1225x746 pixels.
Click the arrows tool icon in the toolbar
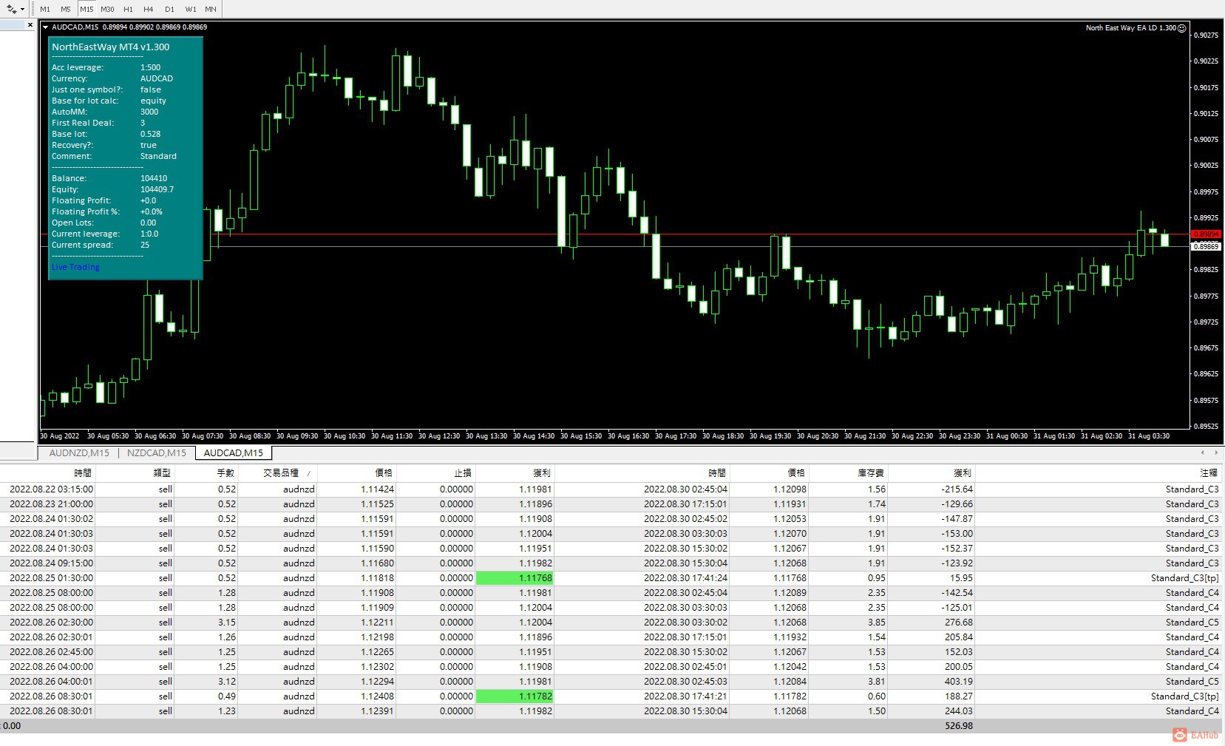[11, 9]
